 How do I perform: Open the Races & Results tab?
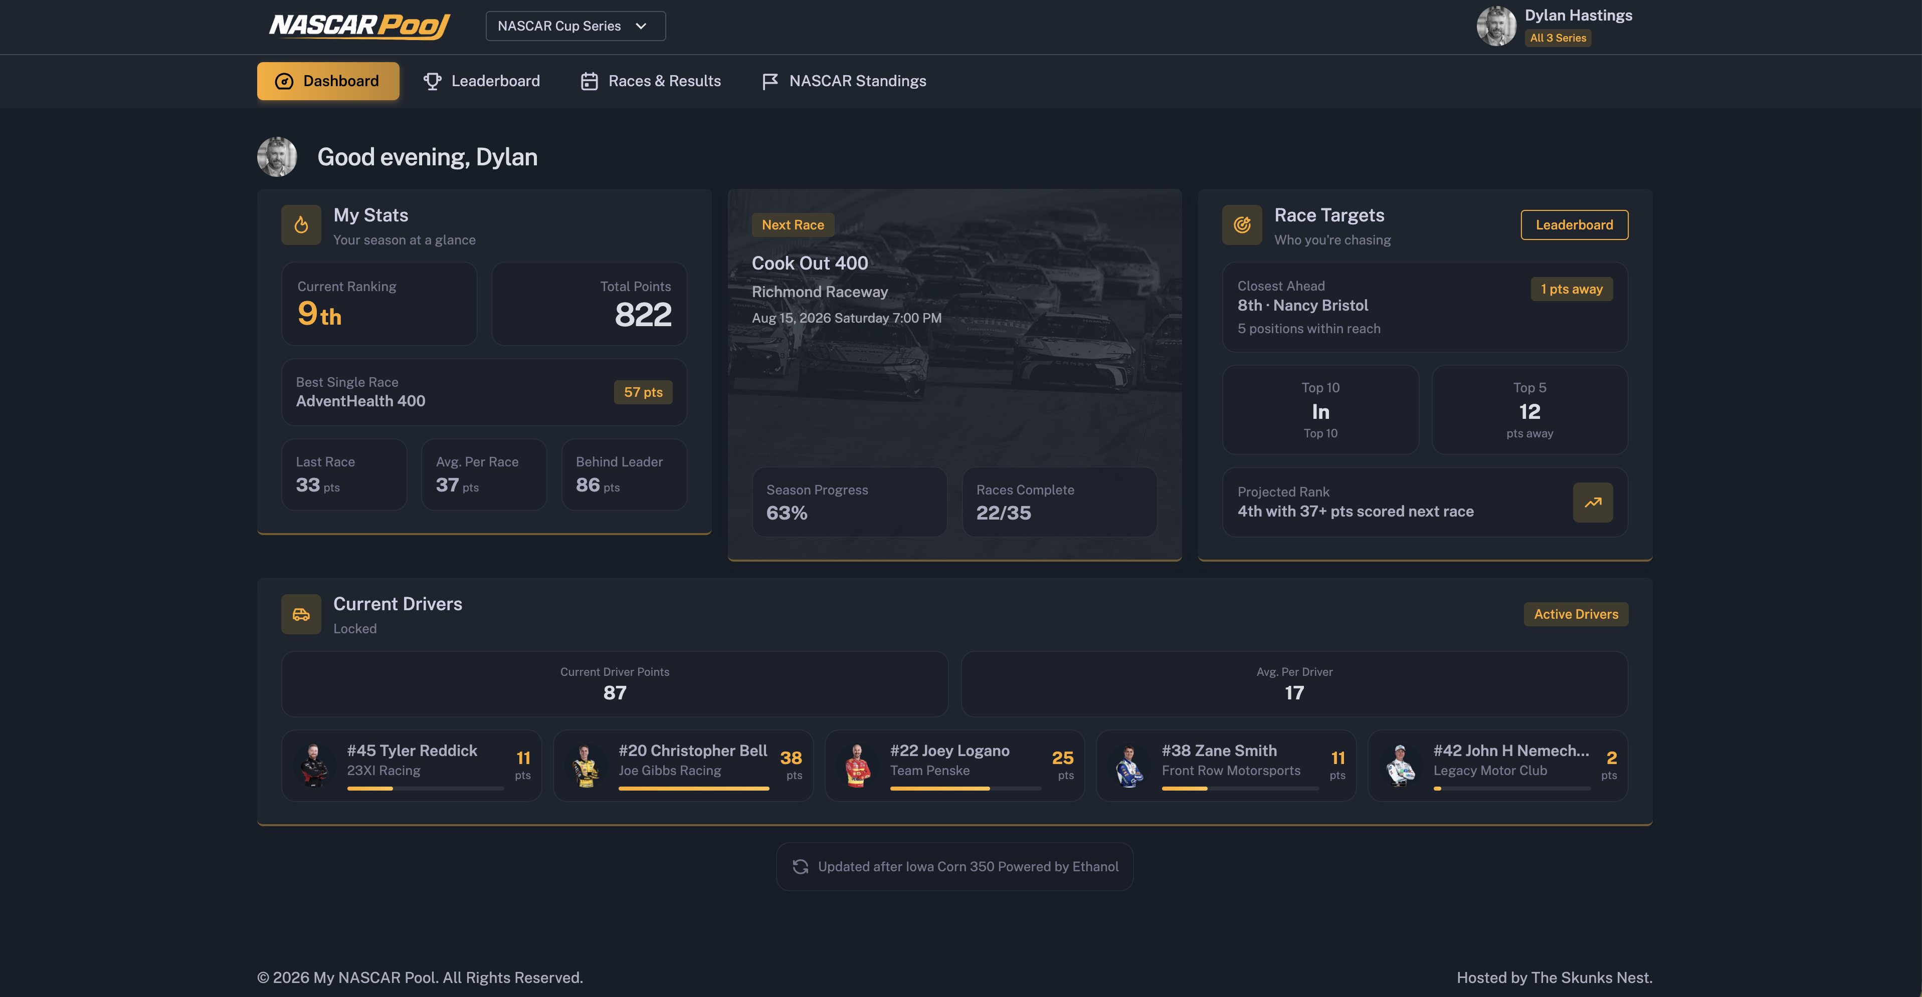coord(651,81)
